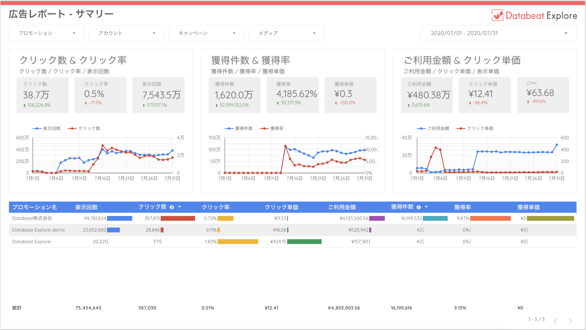This screenshot has height=330, width=586.
Task: Click the 25,632,600 impressions cell
Action: pos(94,230)
